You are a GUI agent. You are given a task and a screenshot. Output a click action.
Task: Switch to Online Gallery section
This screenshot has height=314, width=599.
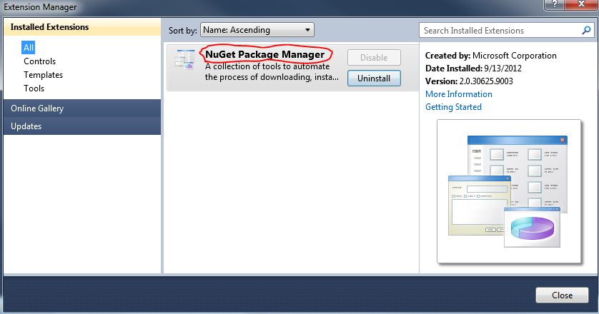click(x=82, y=108)
